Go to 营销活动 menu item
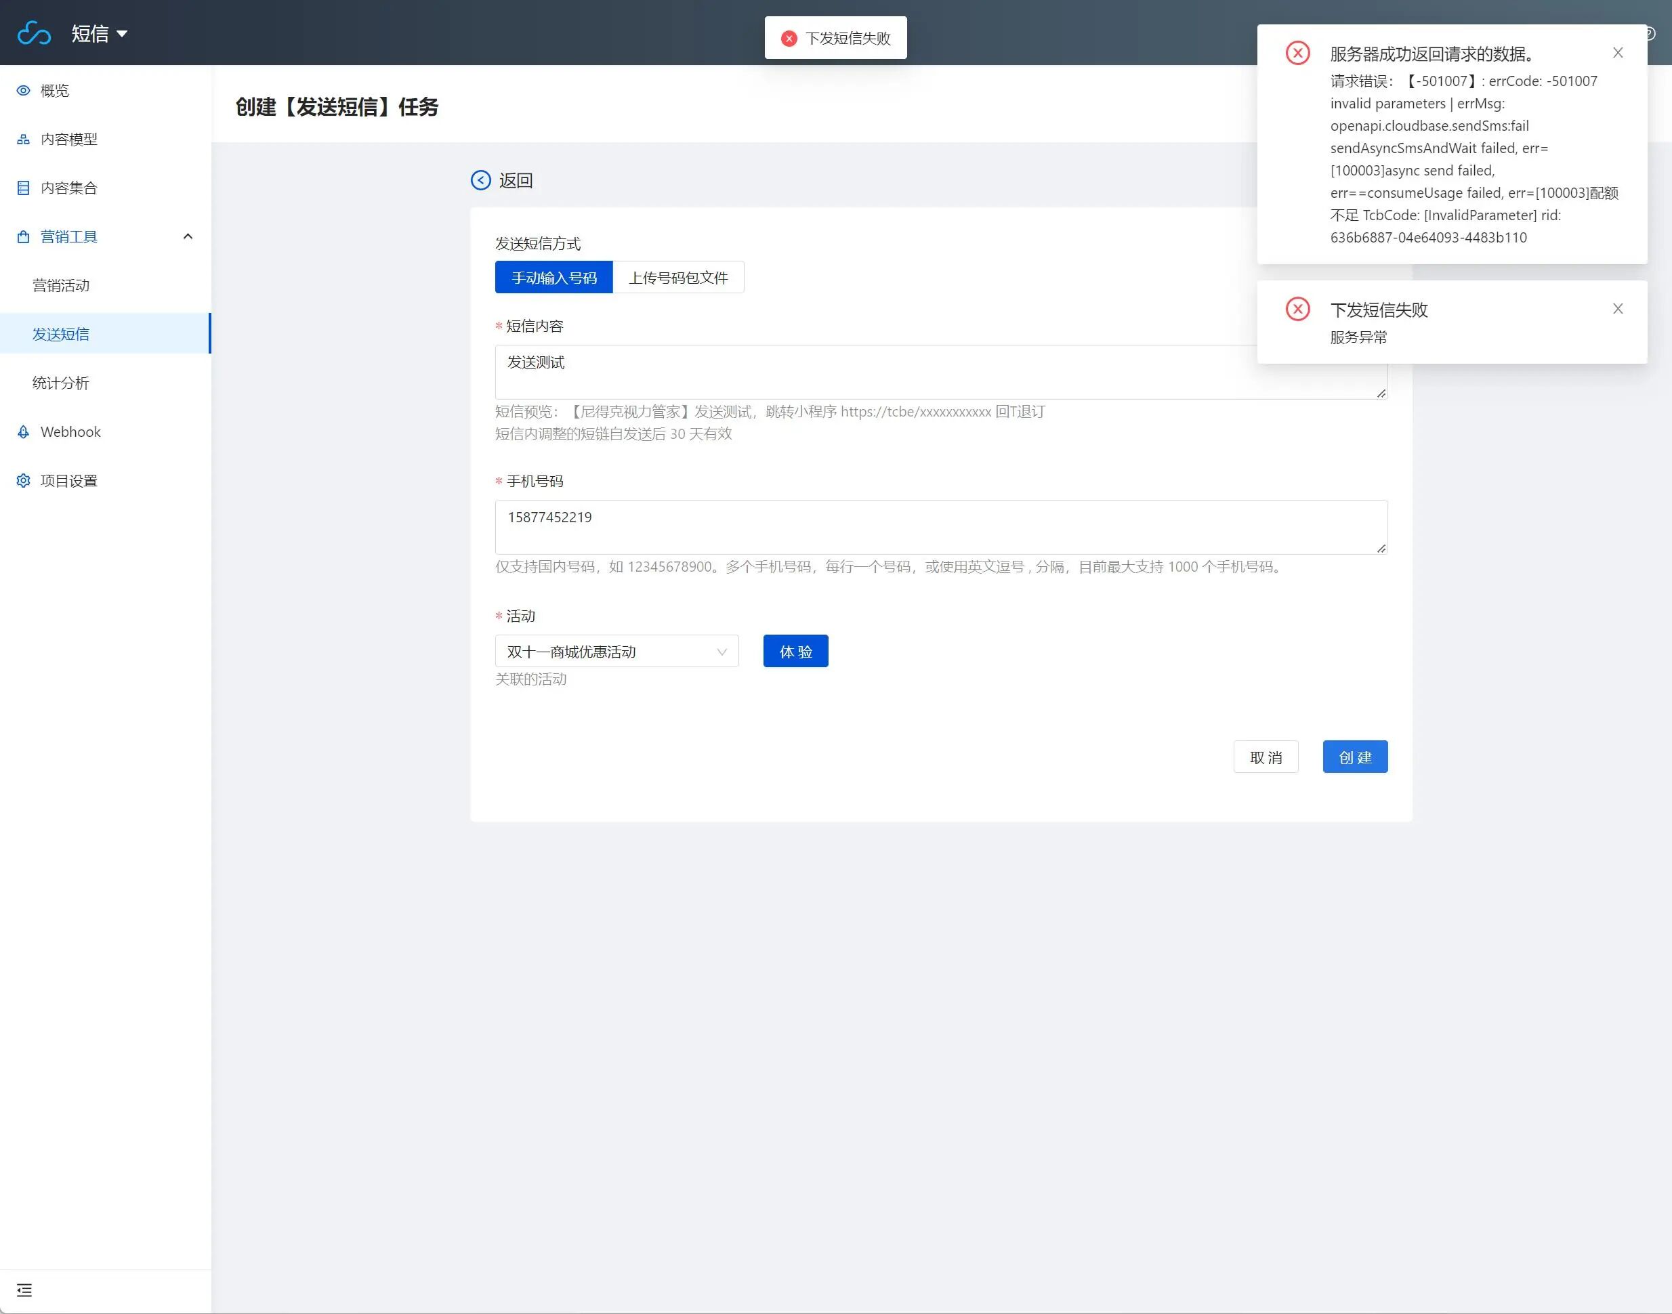The height and width of the screenshot is (1314, 1672). pyautogui.click(x=61, y=285)
